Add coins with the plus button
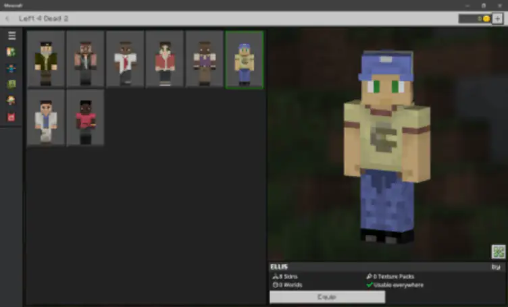This screenshot has width=508, height=307. (497, 19)
